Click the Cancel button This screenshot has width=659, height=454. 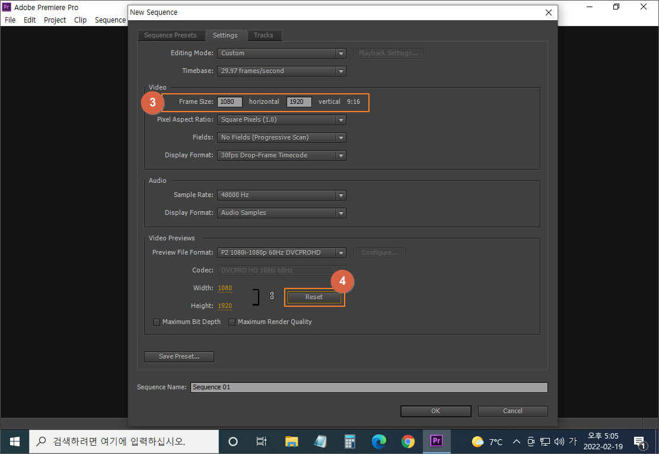[512, 411]
